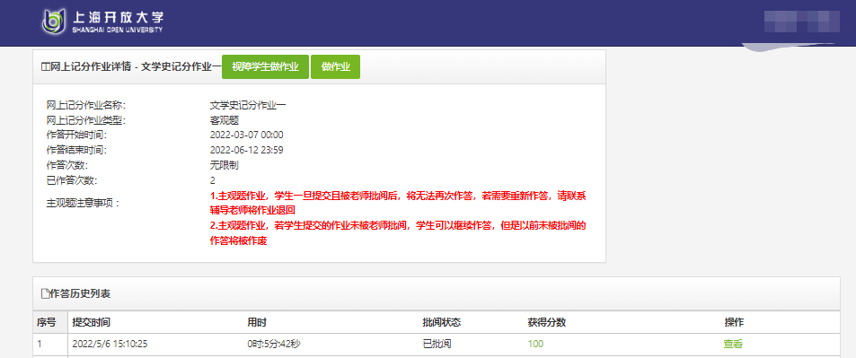Screen dimensions: 856x358
Task: Click attempts limit value 无限制
Action: [x=225, y=165]
